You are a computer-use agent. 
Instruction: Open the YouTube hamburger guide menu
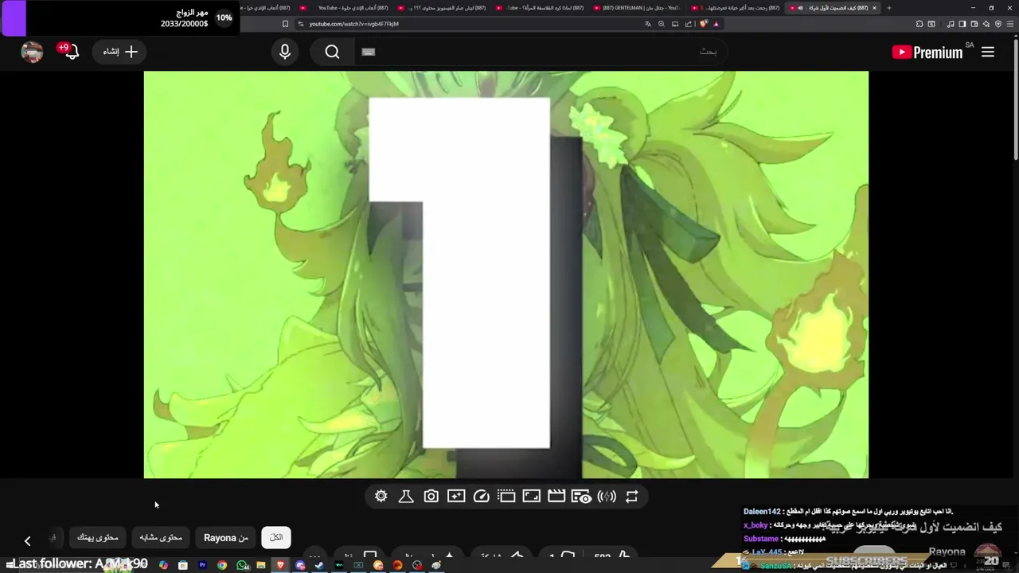click(x=988, y=52)
